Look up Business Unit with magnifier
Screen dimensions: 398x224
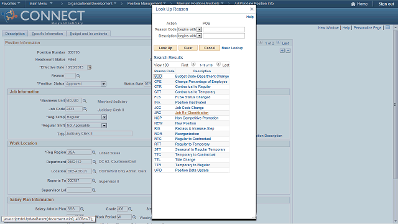pos(85,101)
